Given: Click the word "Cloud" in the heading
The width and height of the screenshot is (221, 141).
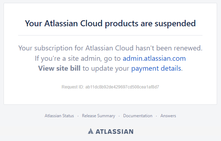Looking at the screenshot, I should (x=91, y=23).
